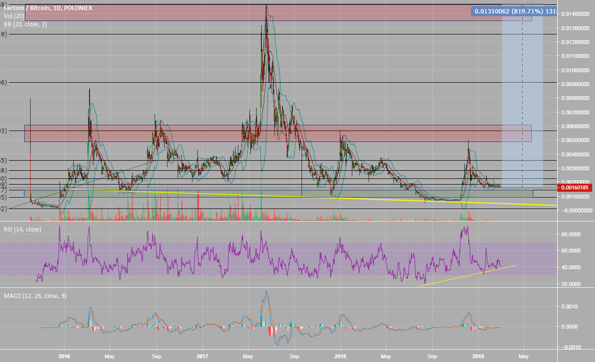Select the top red resistance zone near 0.01400000
The image size is (595, 362).
278,13
